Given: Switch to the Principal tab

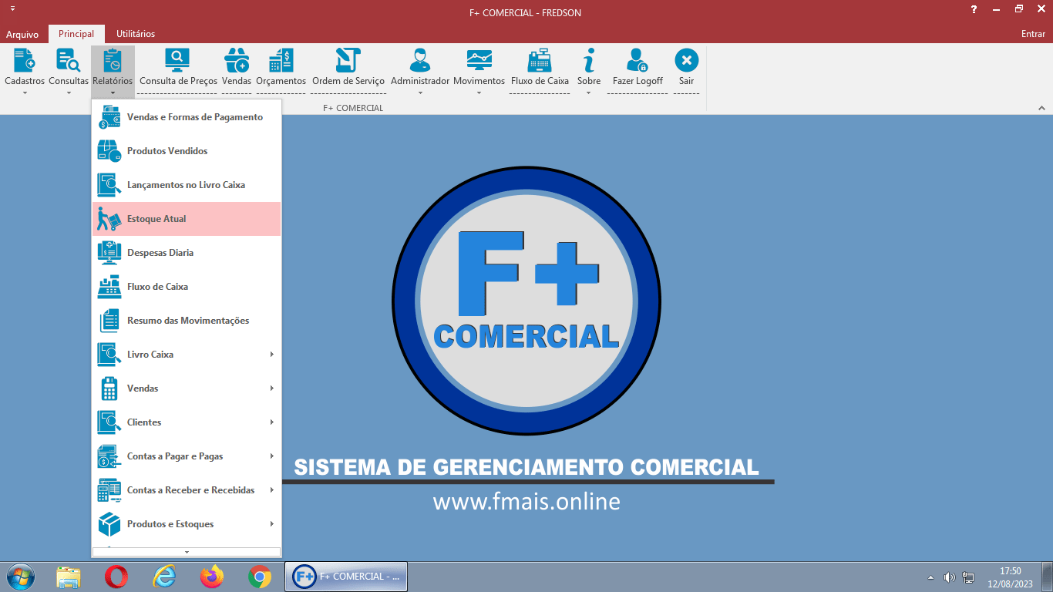Looking at the screenshot, I should pos(76,34).
